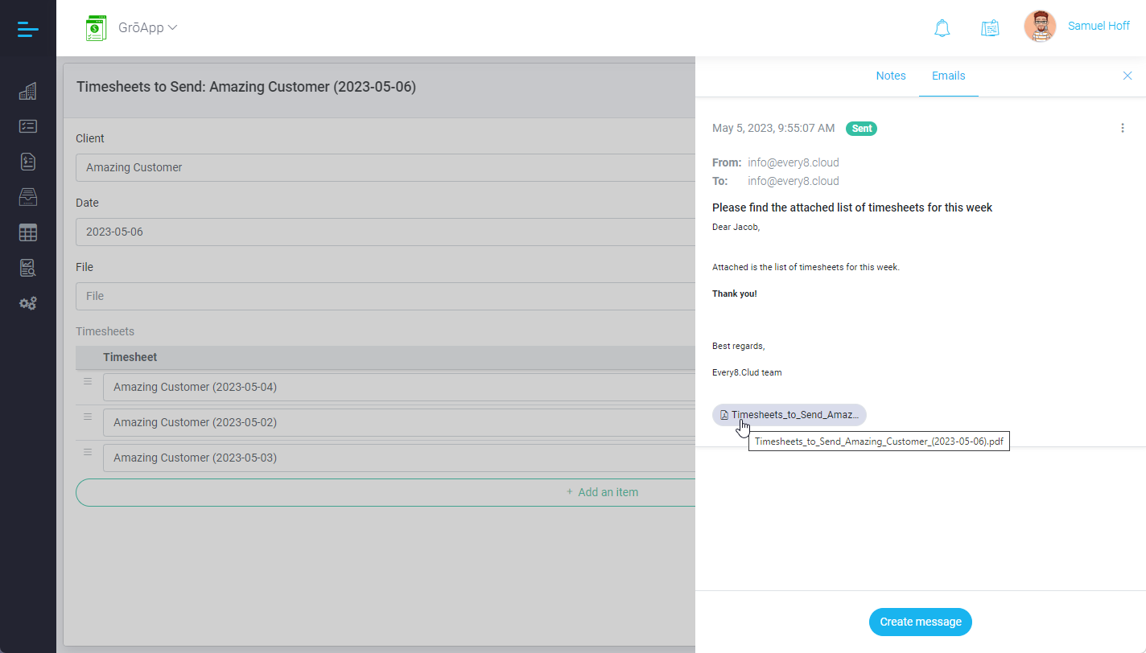Open Samuel Hoff user profile menu
The width and height of the screenshot is (1146, 653).
tap(1099, 26)
